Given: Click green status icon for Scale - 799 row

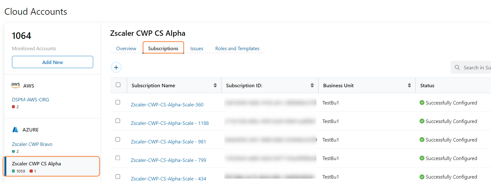Looking at the screenshot, I should (x=422, y=158).
